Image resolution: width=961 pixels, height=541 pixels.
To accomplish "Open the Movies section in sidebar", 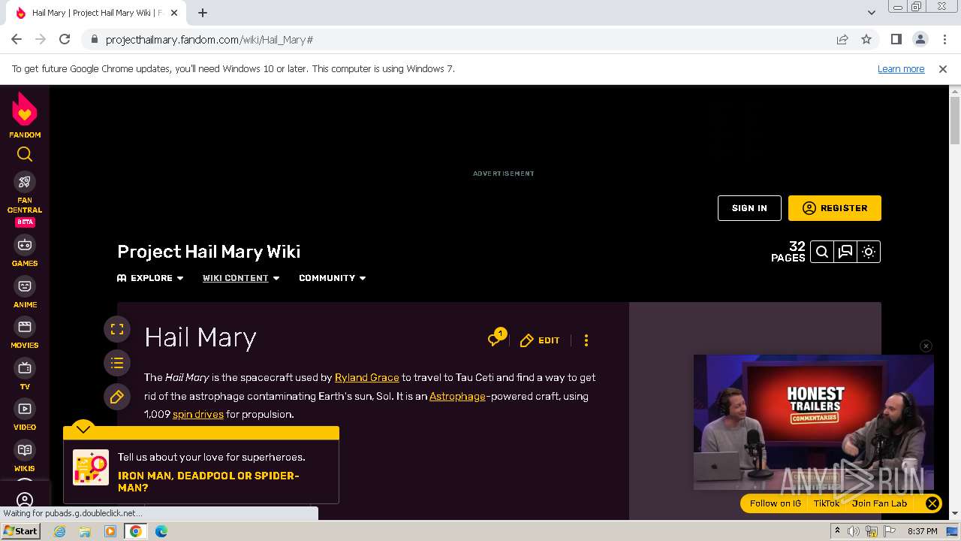I will tap(25, 334).
